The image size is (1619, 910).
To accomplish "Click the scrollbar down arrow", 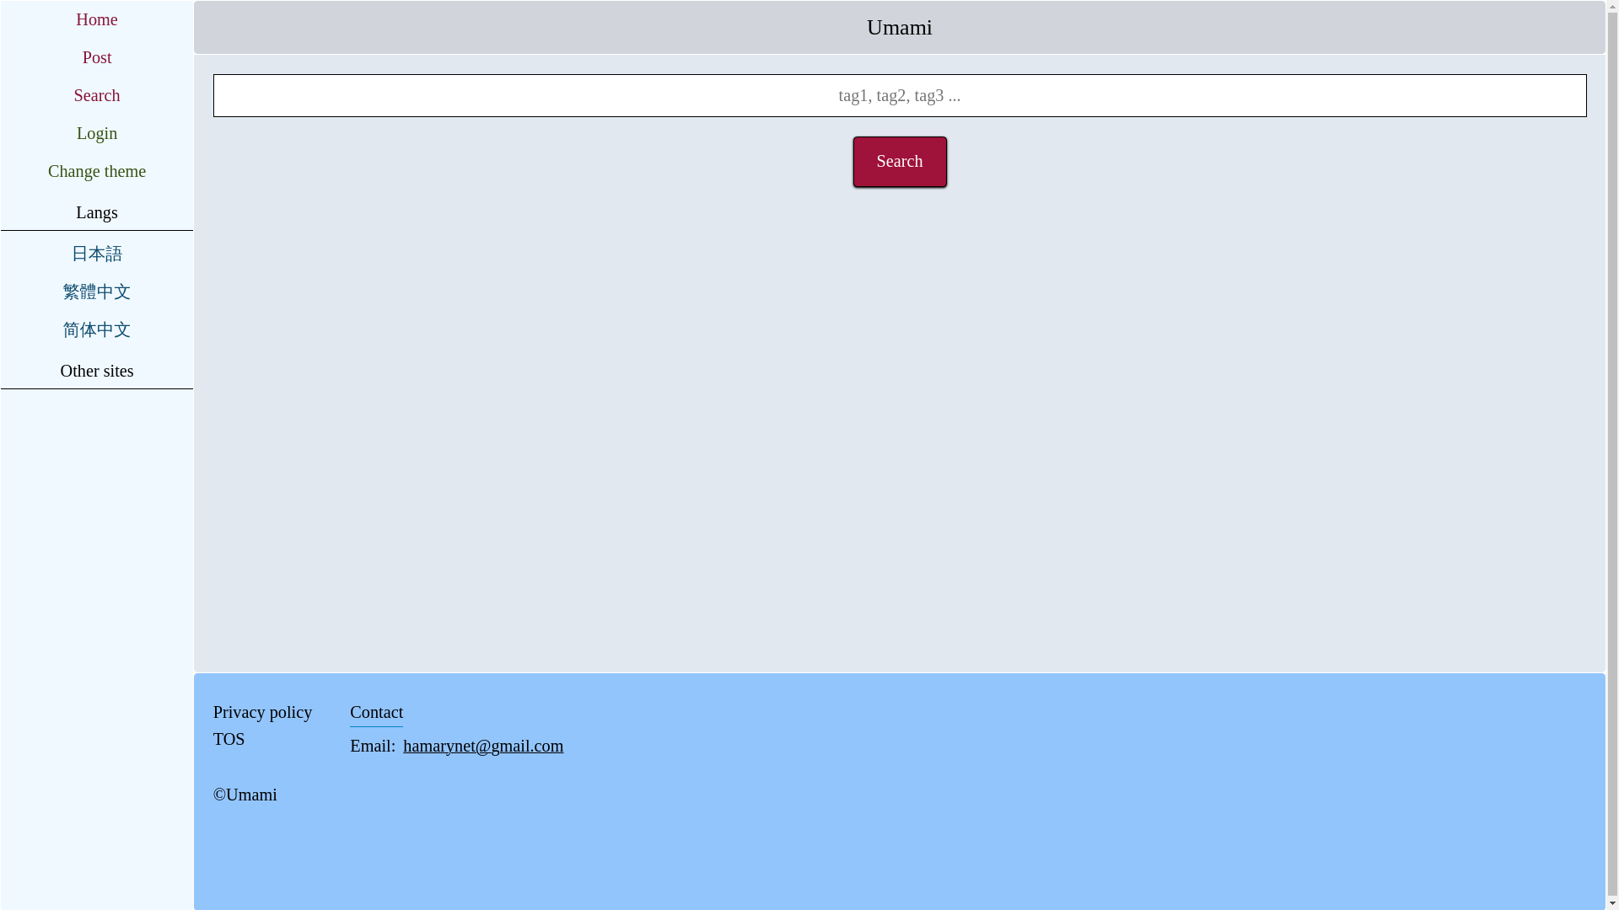I will 1612,903.
